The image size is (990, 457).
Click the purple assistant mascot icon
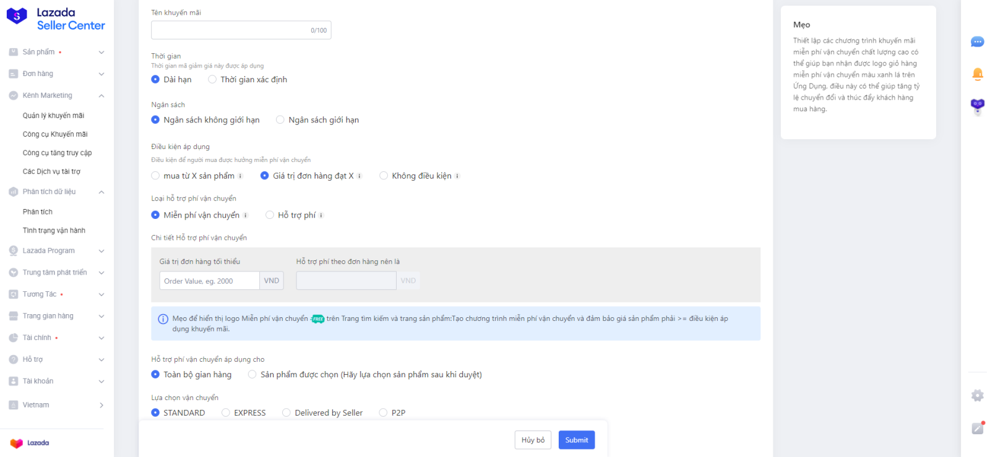(977, 106)
